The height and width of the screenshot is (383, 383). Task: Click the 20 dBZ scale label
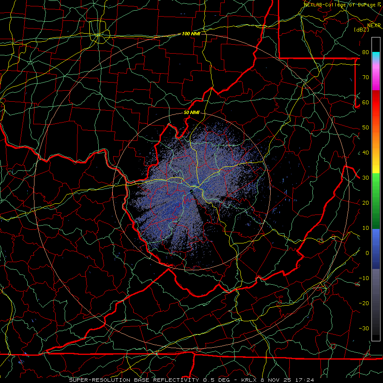pos(366,203)
